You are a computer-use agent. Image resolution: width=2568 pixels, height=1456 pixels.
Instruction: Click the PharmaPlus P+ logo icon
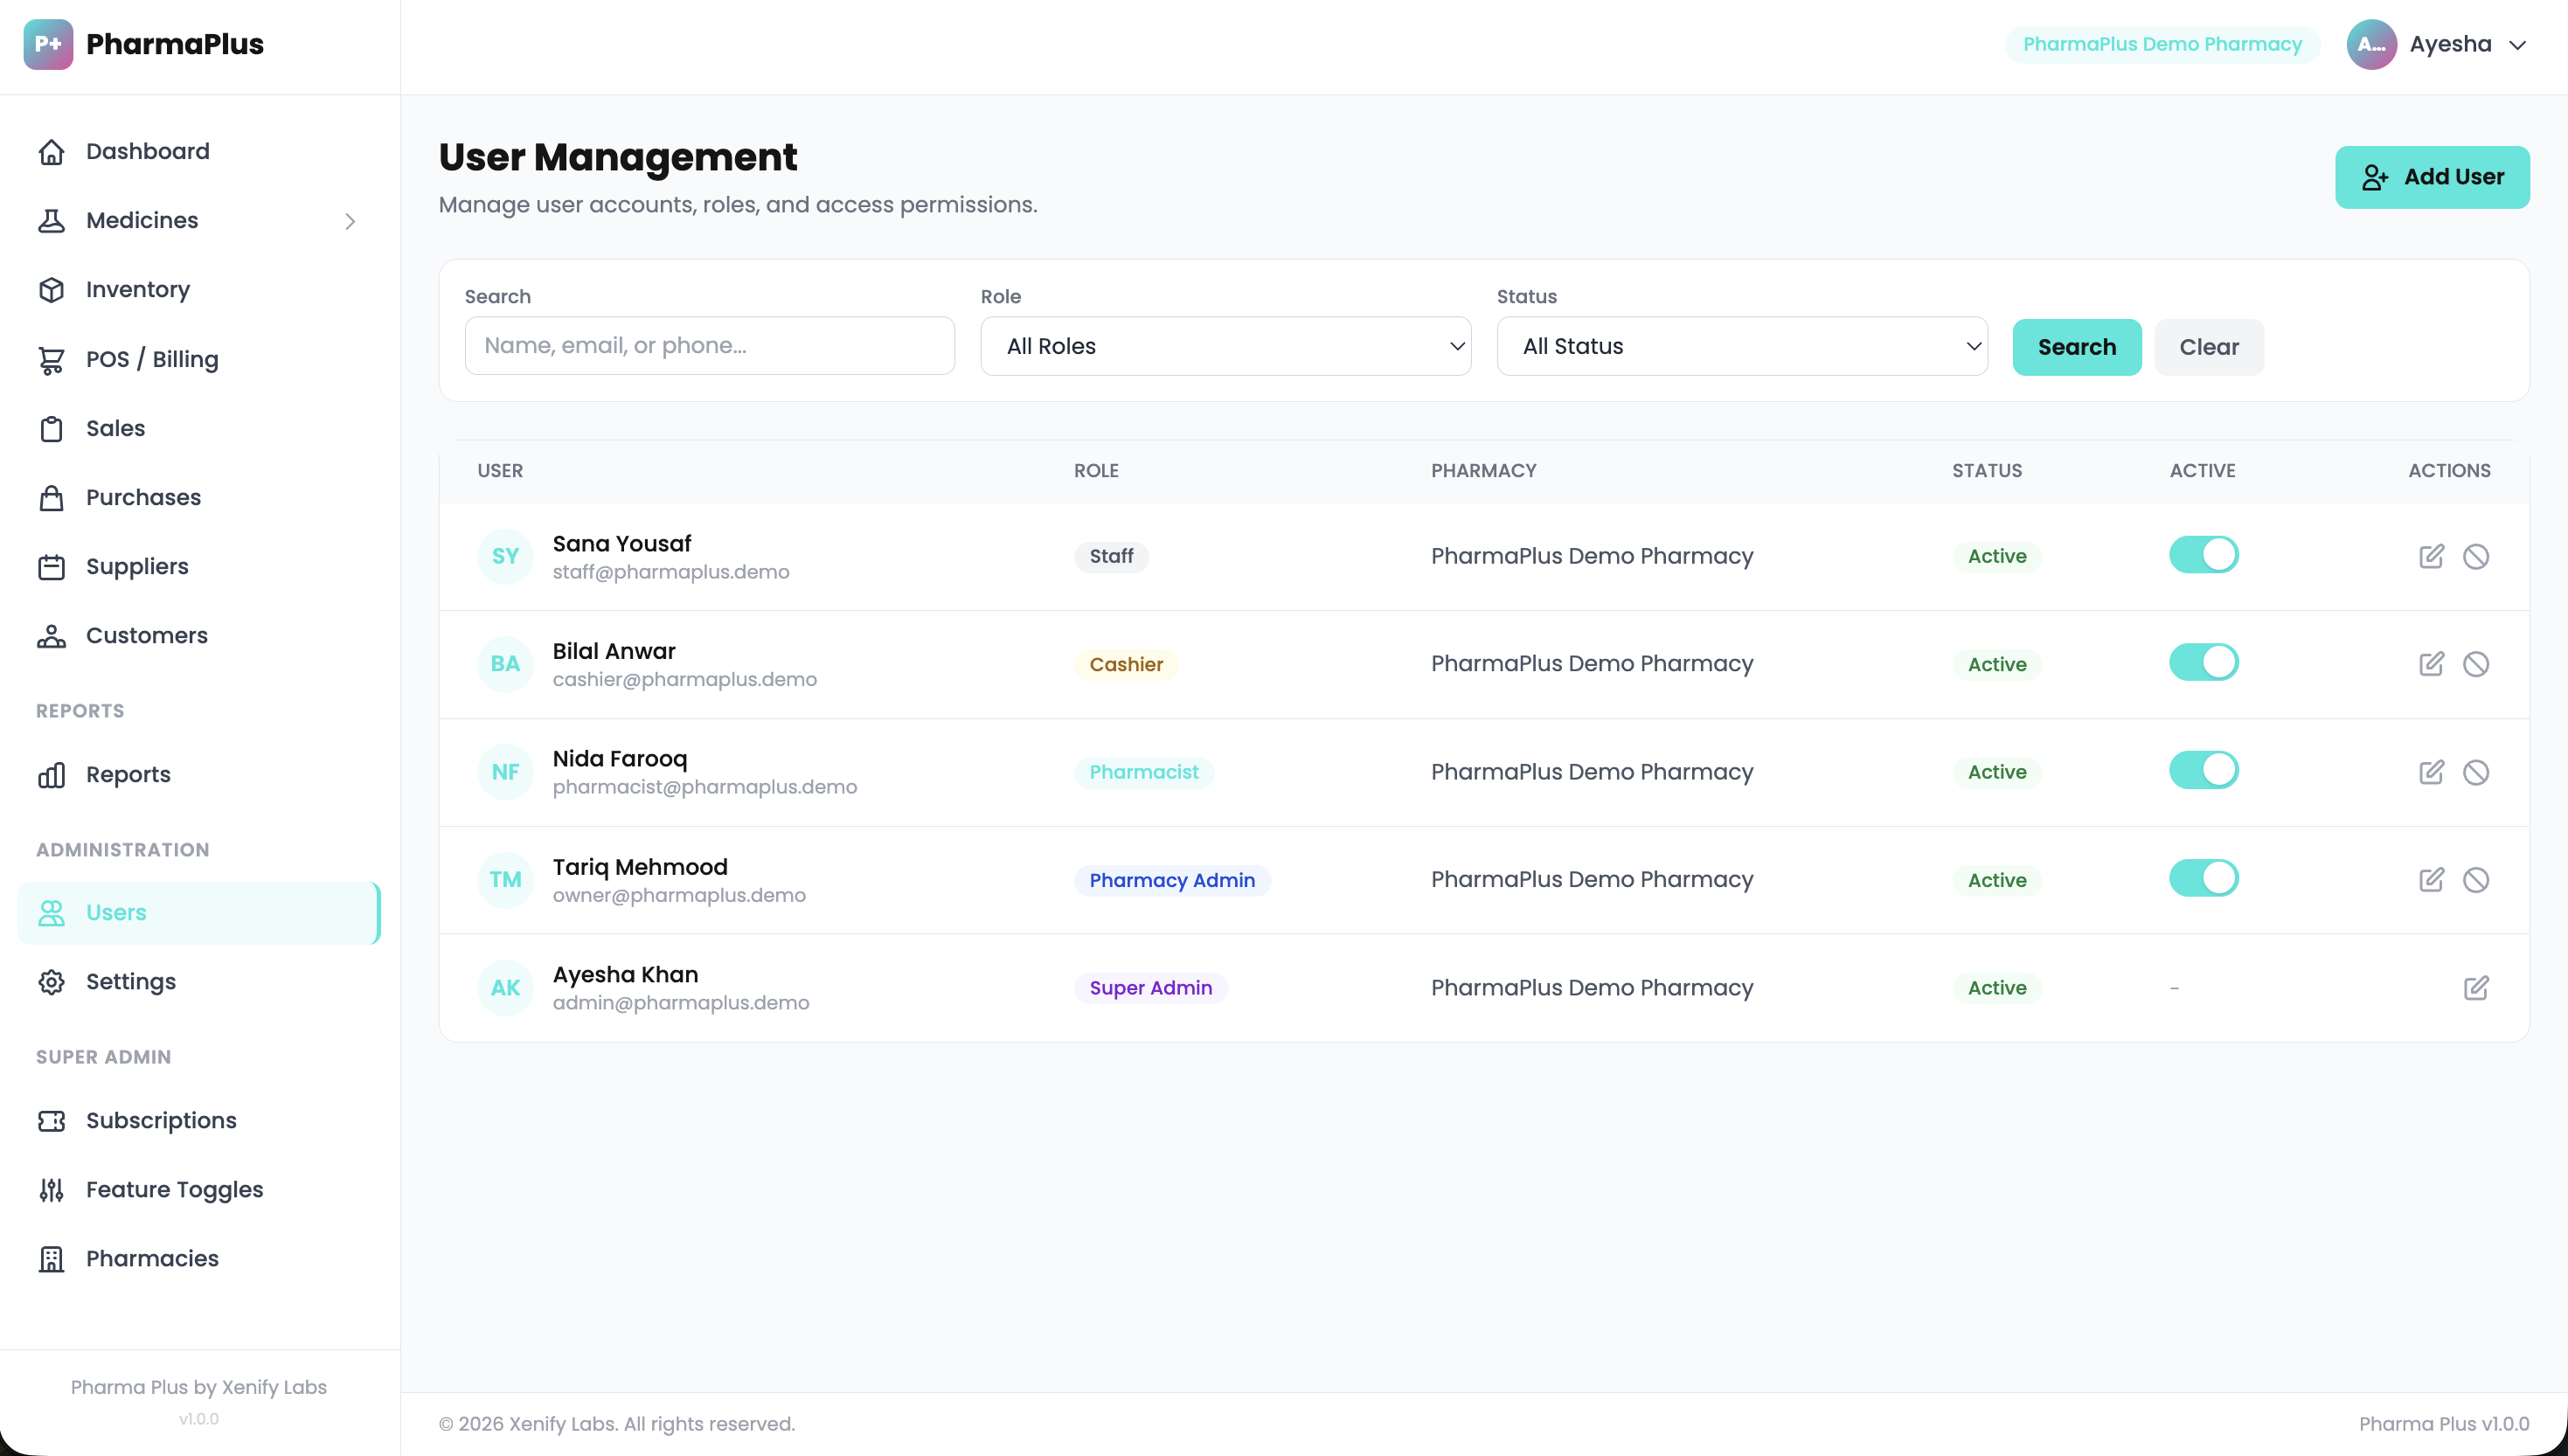point(48,44)
